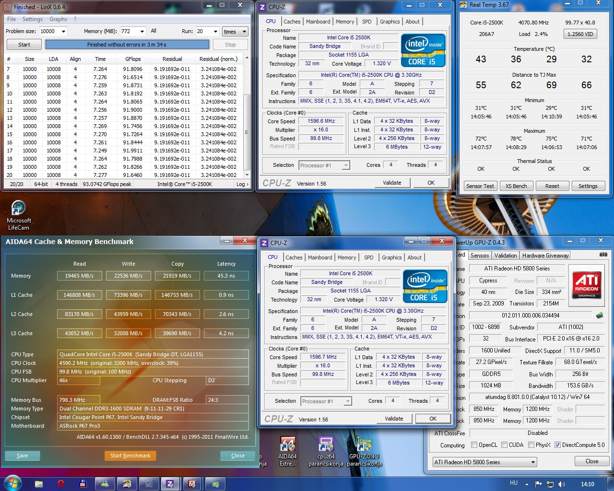Open the Problem size dropdown in LinX
The width and height of the screenshot is (614, 491).
63,32
